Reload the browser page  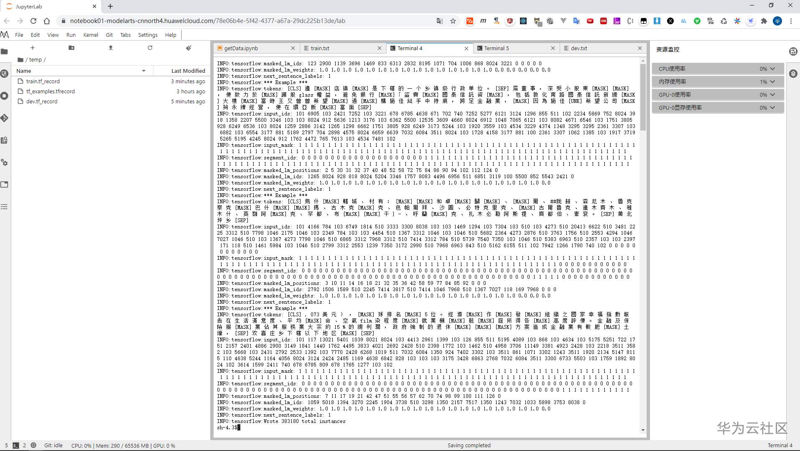pos(33,21)
